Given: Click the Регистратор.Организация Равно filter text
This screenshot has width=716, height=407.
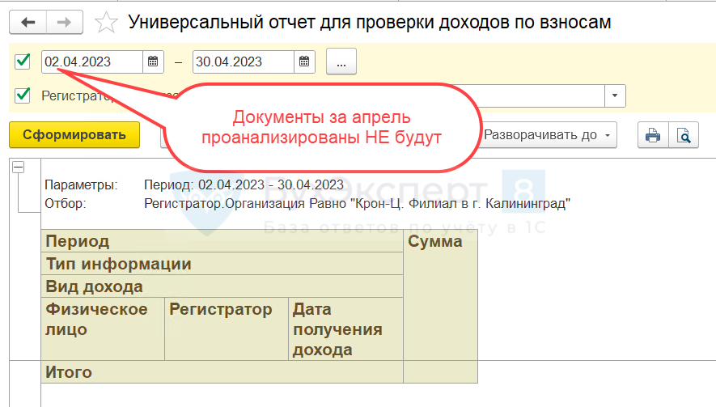Looking at the screenshot, I should pos(357,204).
